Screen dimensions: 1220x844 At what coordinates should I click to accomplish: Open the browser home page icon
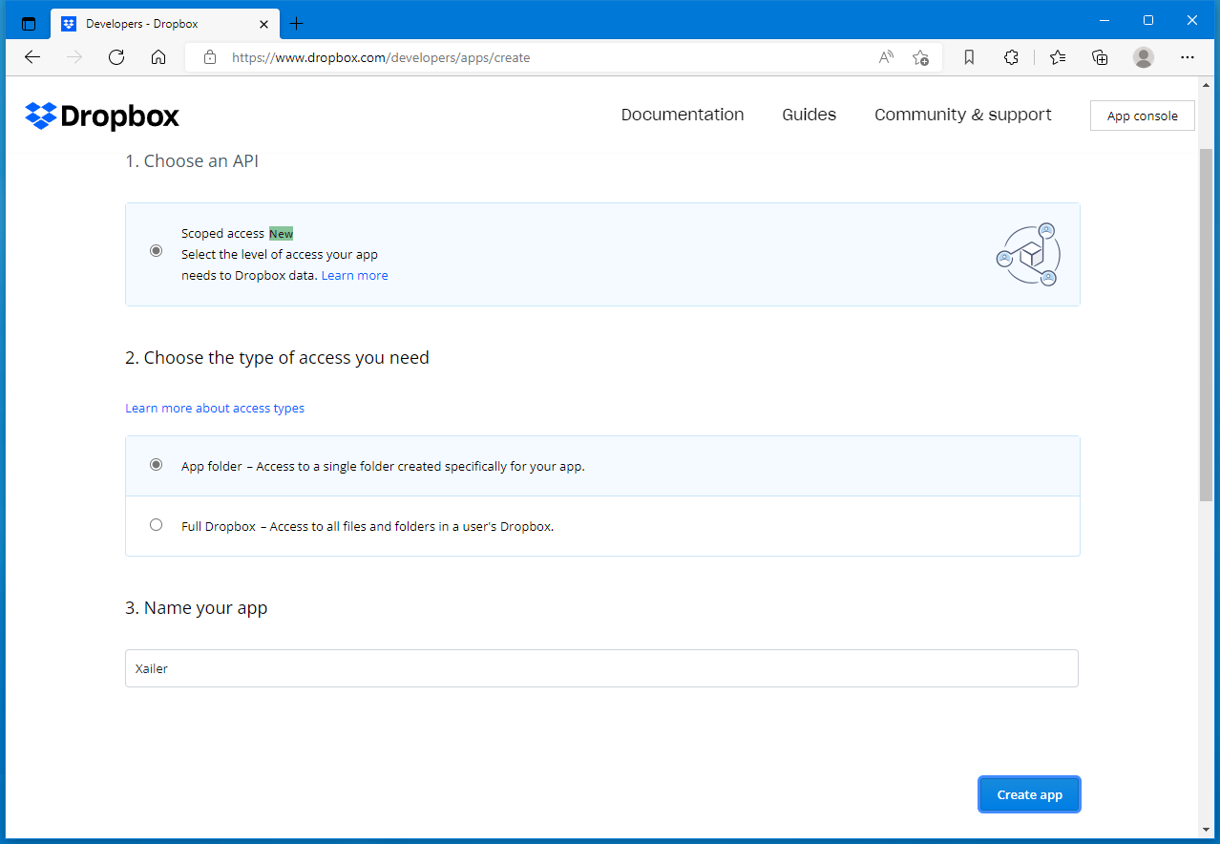(158, 57)
